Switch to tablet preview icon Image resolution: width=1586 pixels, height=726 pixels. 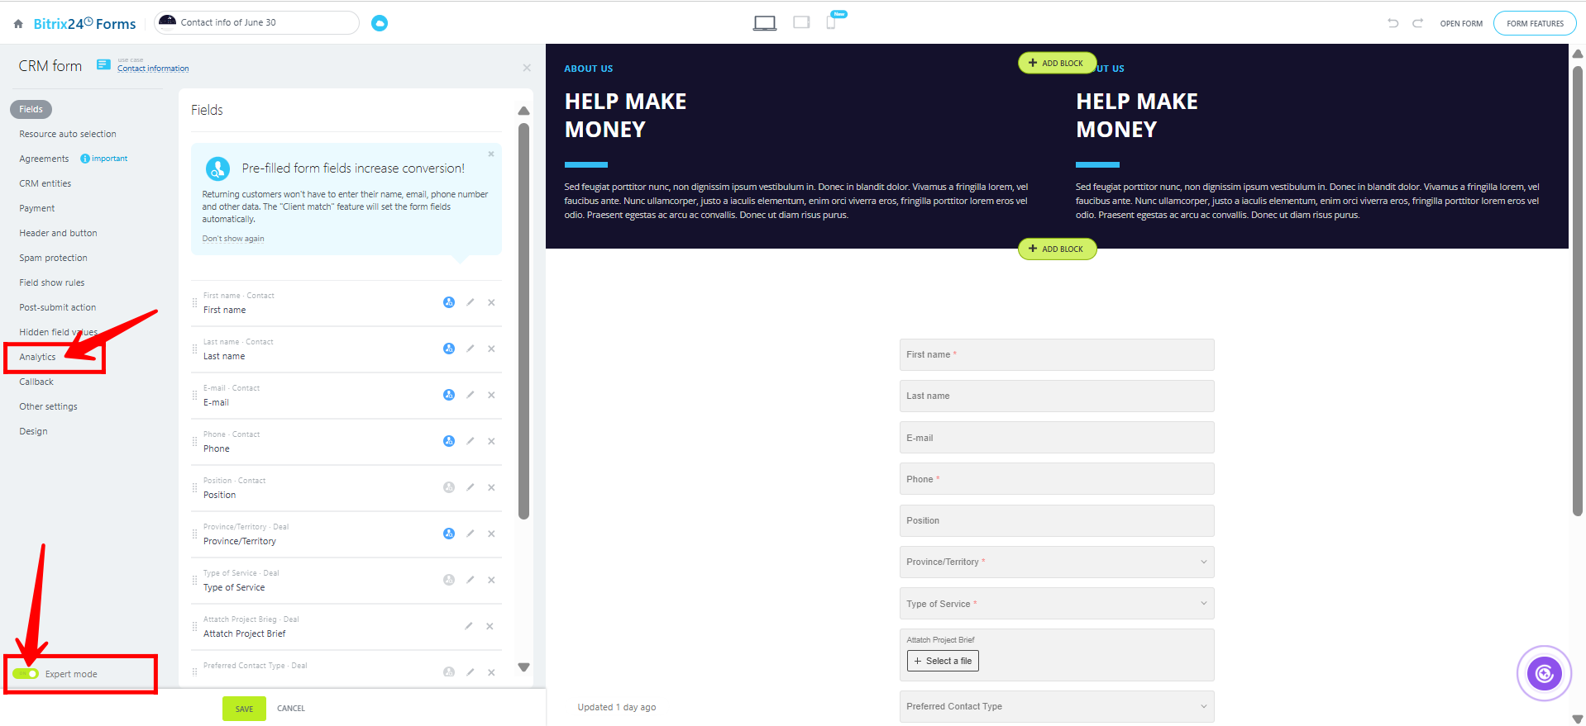801,22
